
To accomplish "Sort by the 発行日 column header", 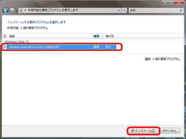I will pyautogui.click(x=110, y=36).
